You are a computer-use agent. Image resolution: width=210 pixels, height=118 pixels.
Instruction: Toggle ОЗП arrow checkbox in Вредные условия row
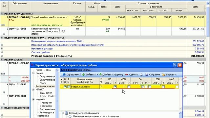coord(129,87)
